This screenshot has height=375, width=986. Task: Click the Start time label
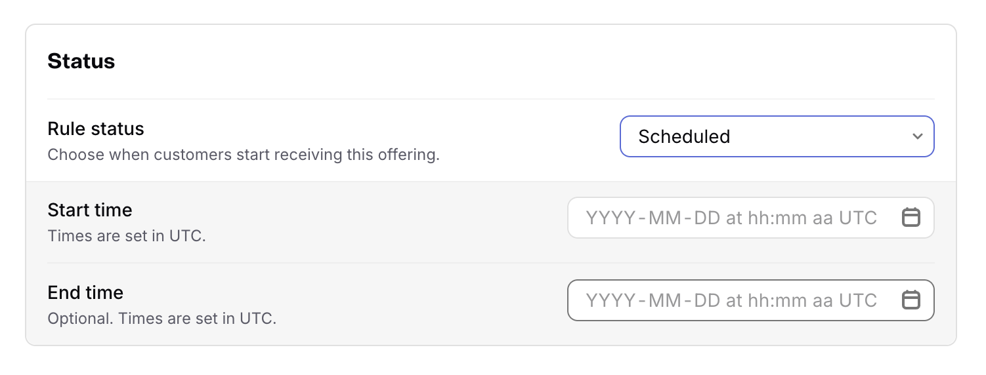90,210
